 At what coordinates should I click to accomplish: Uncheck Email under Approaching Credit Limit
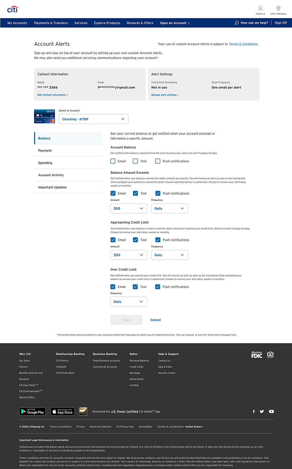(x=113, y=240)
